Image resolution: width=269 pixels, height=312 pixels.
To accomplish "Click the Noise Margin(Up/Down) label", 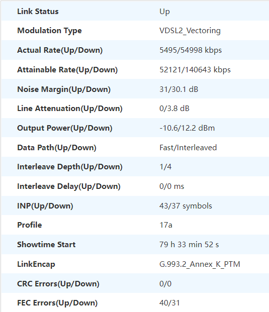I will pyautogui.click(x=64, y=89).
